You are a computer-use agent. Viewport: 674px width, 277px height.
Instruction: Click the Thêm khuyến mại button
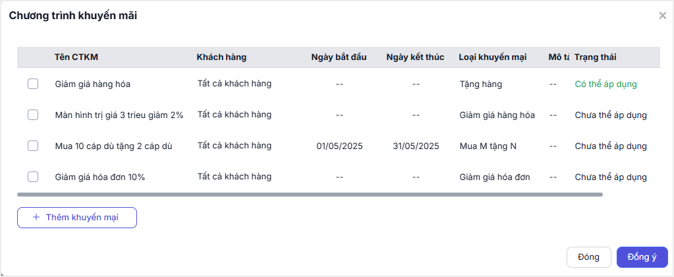coord(77,218)
